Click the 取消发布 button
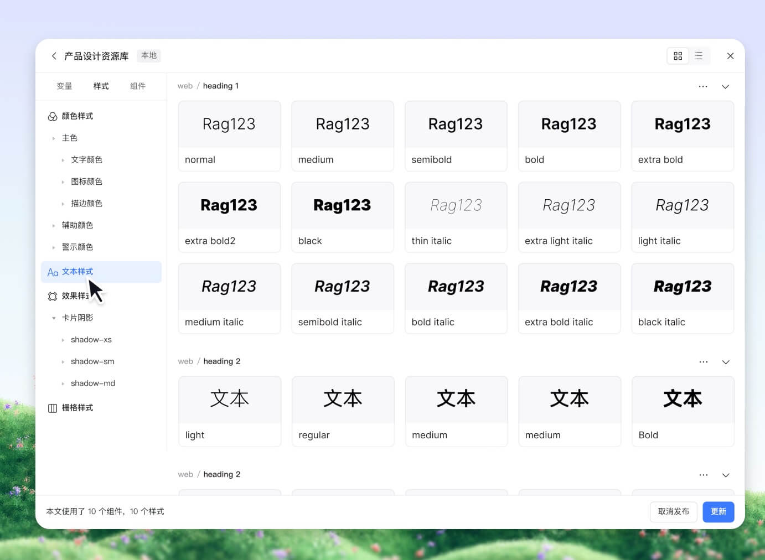The height and width of the screenshot is (560, 765). click(x=673, y=512)
